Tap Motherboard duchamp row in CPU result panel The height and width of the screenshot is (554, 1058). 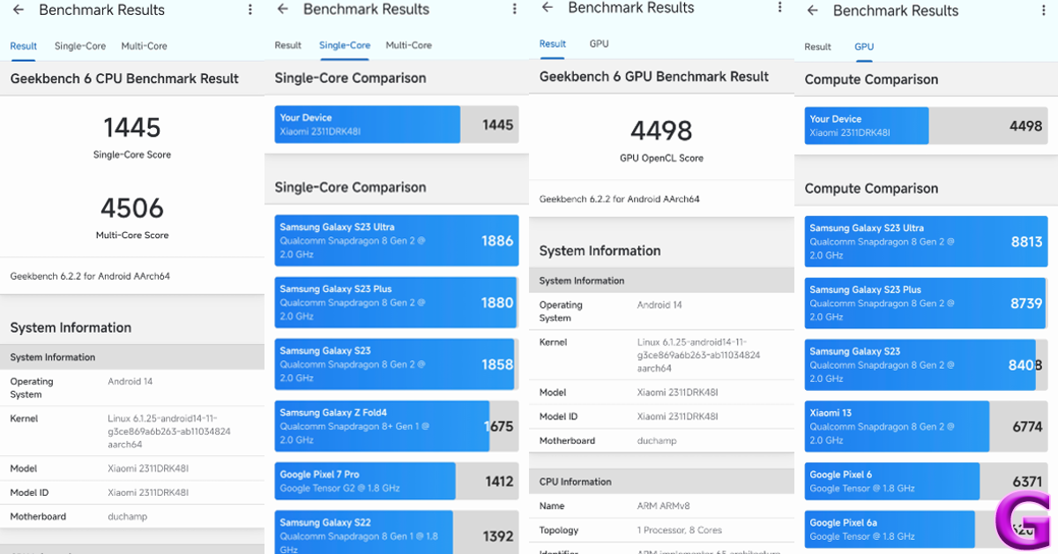point(132,517)
